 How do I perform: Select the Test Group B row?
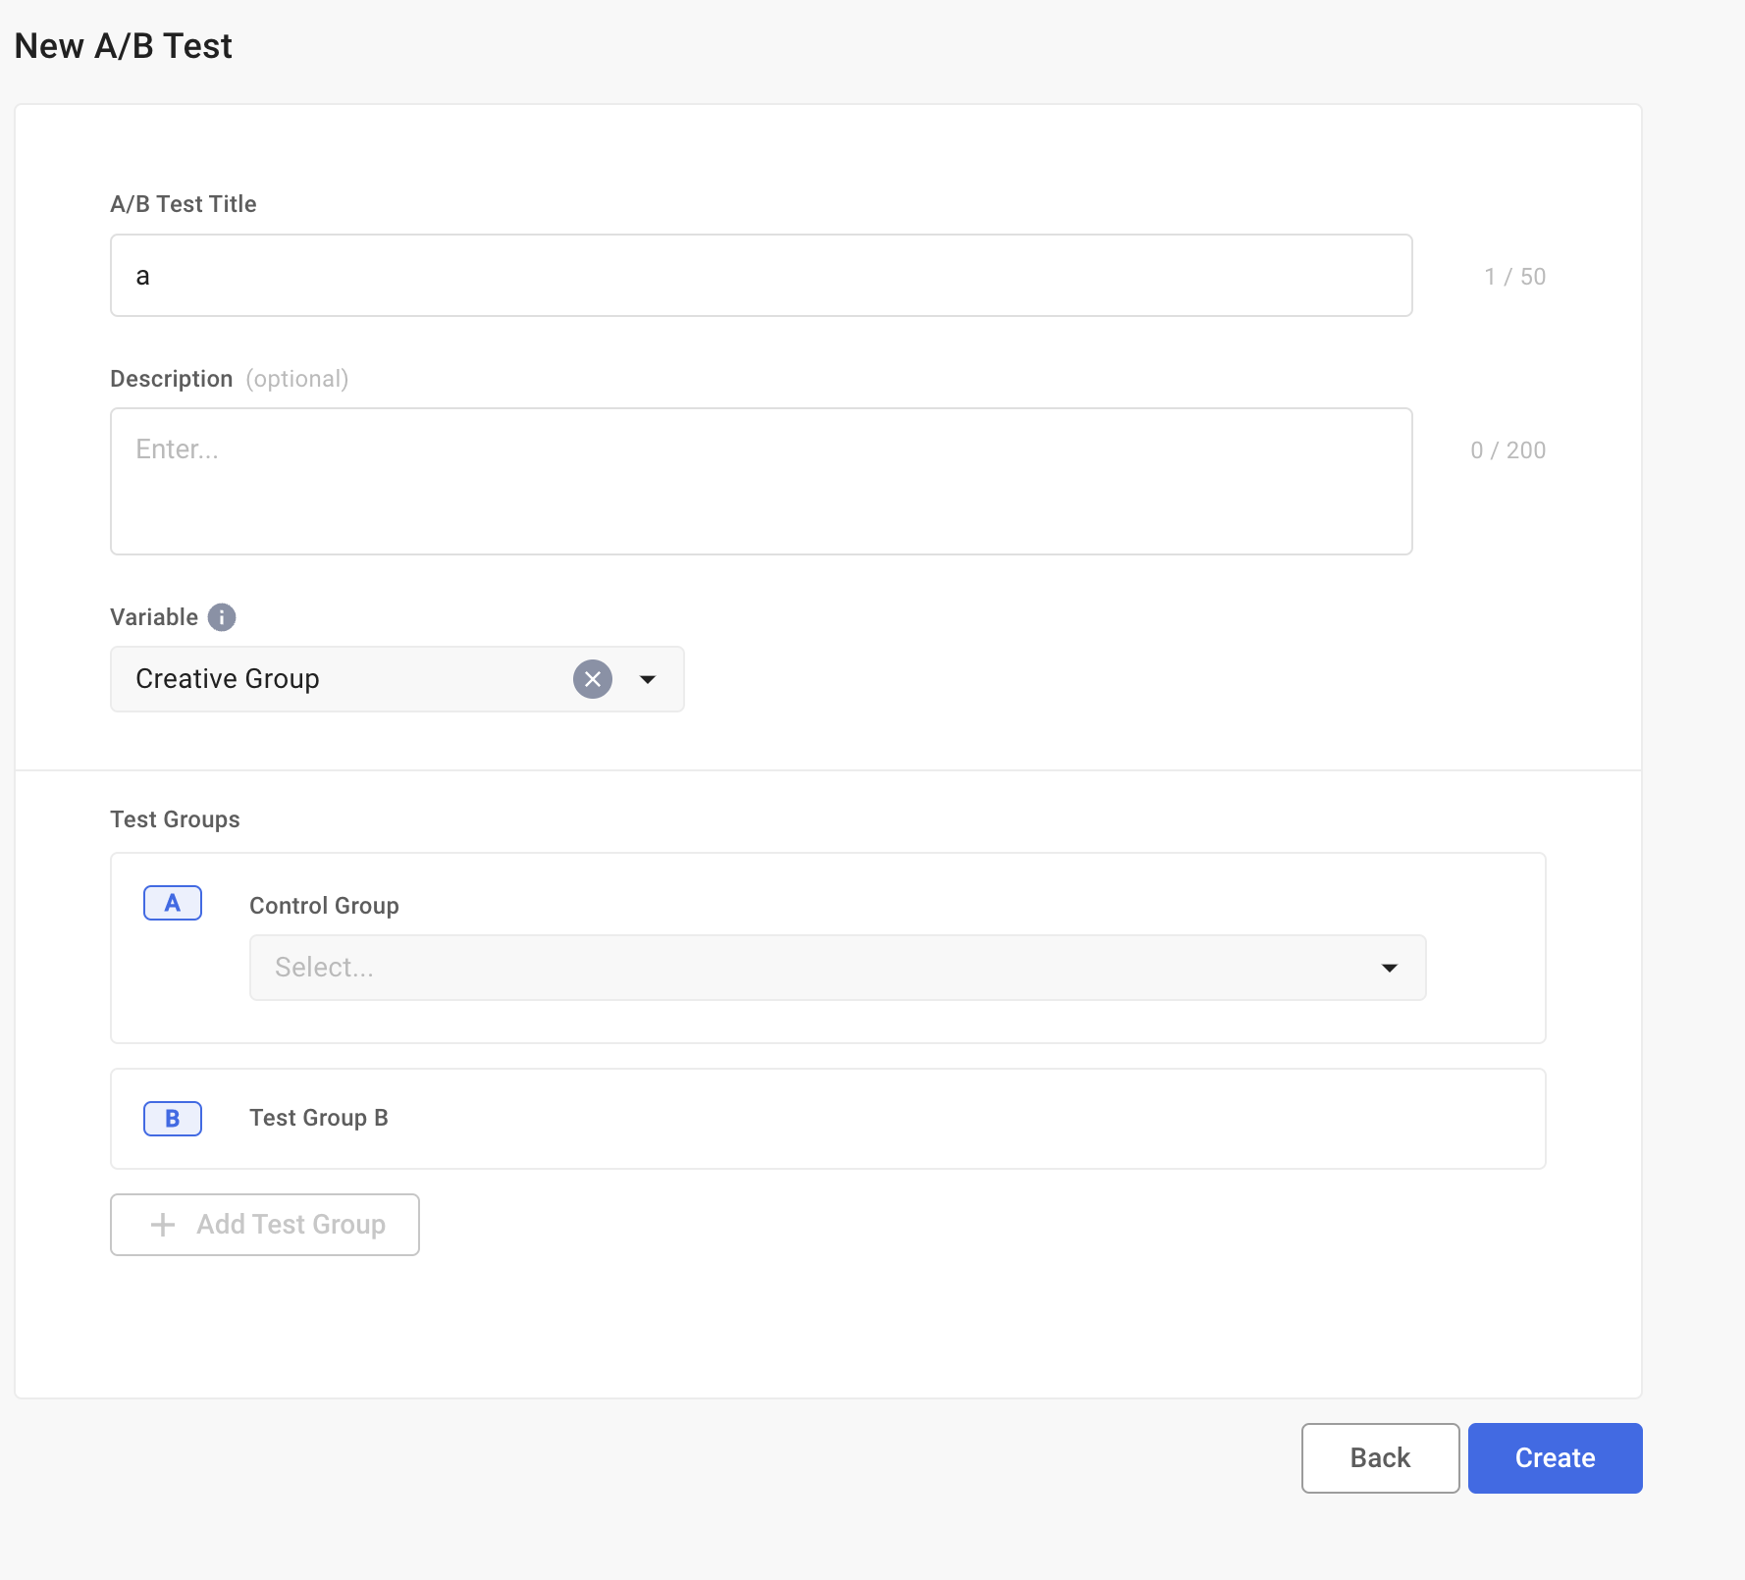tap(883, 1119)
